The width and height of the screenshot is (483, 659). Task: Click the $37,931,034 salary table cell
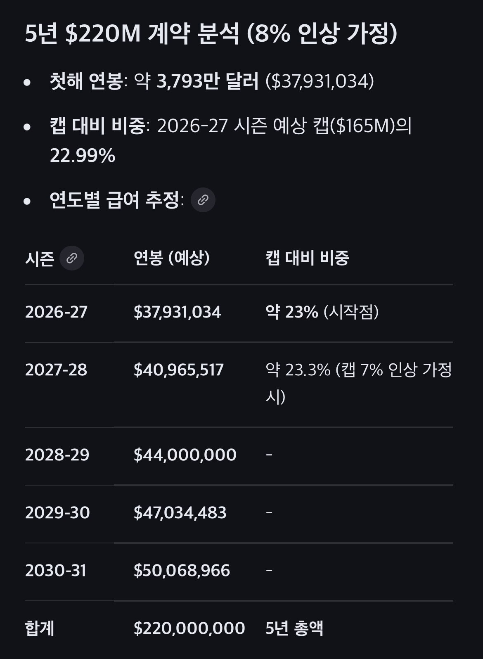[177, 312]
